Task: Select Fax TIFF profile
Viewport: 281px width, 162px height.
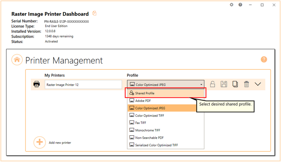Action: pyautogui.click(x=166, y=123)
